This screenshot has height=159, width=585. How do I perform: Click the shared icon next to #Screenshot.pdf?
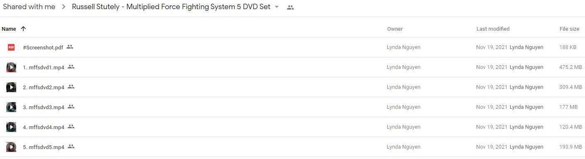coord(70,47)
